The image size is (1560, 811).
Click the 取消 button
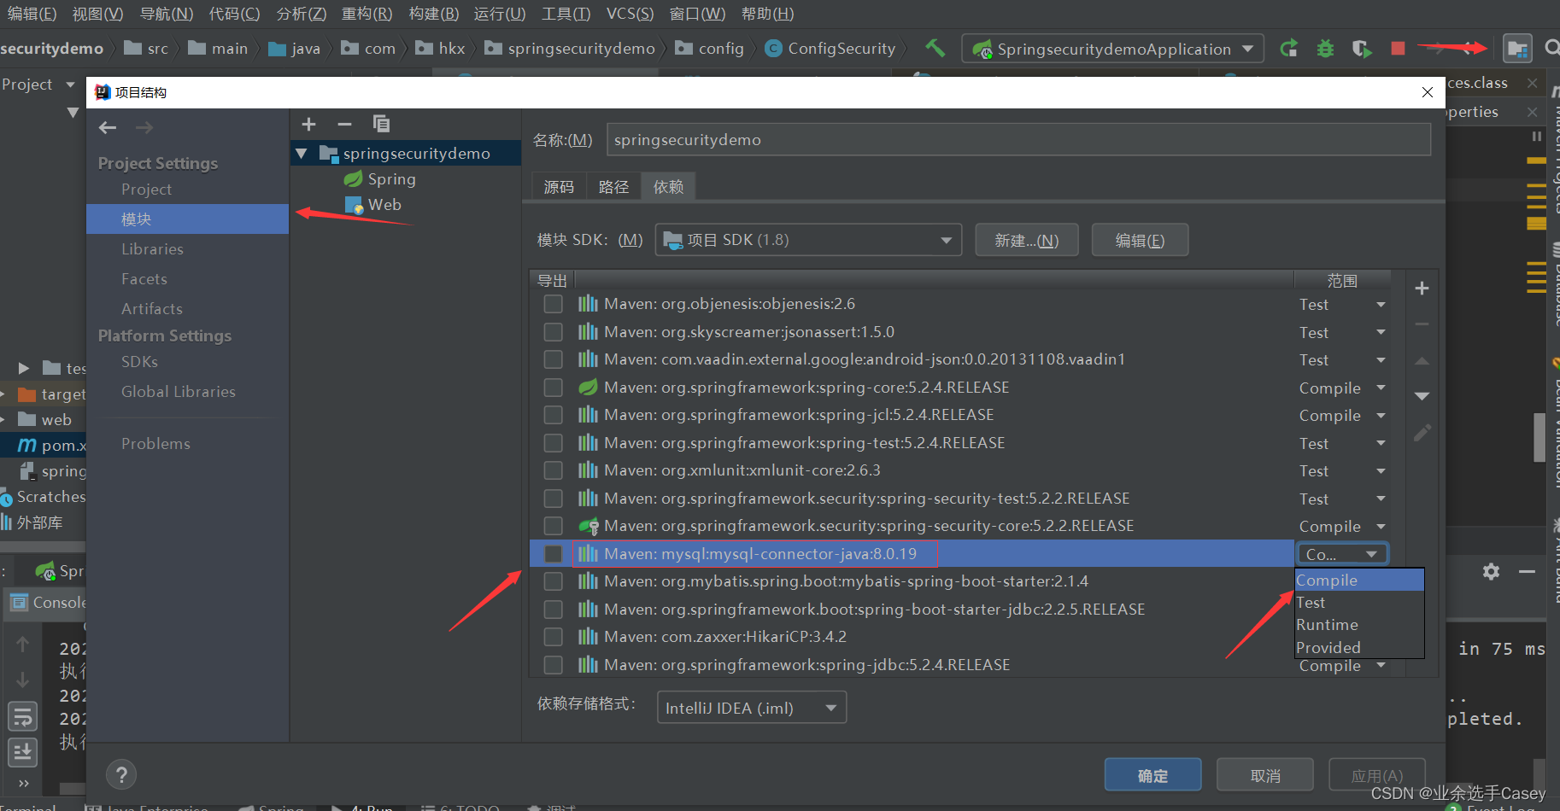pos(1265,775)
